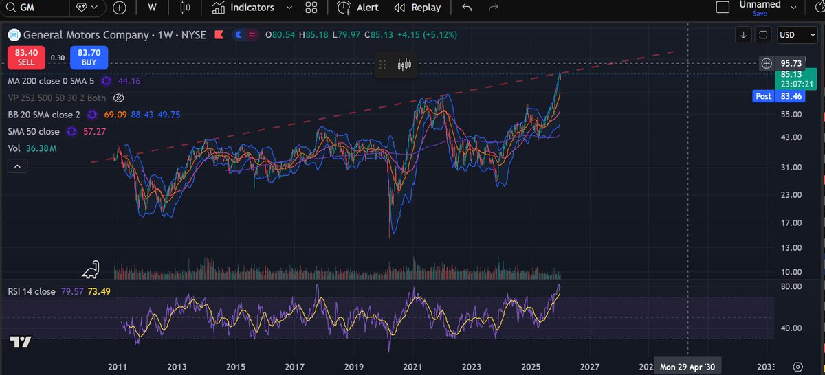Click the BB 20 purple refresh icon
Viewport: 825px width, 375px height.
92,115
